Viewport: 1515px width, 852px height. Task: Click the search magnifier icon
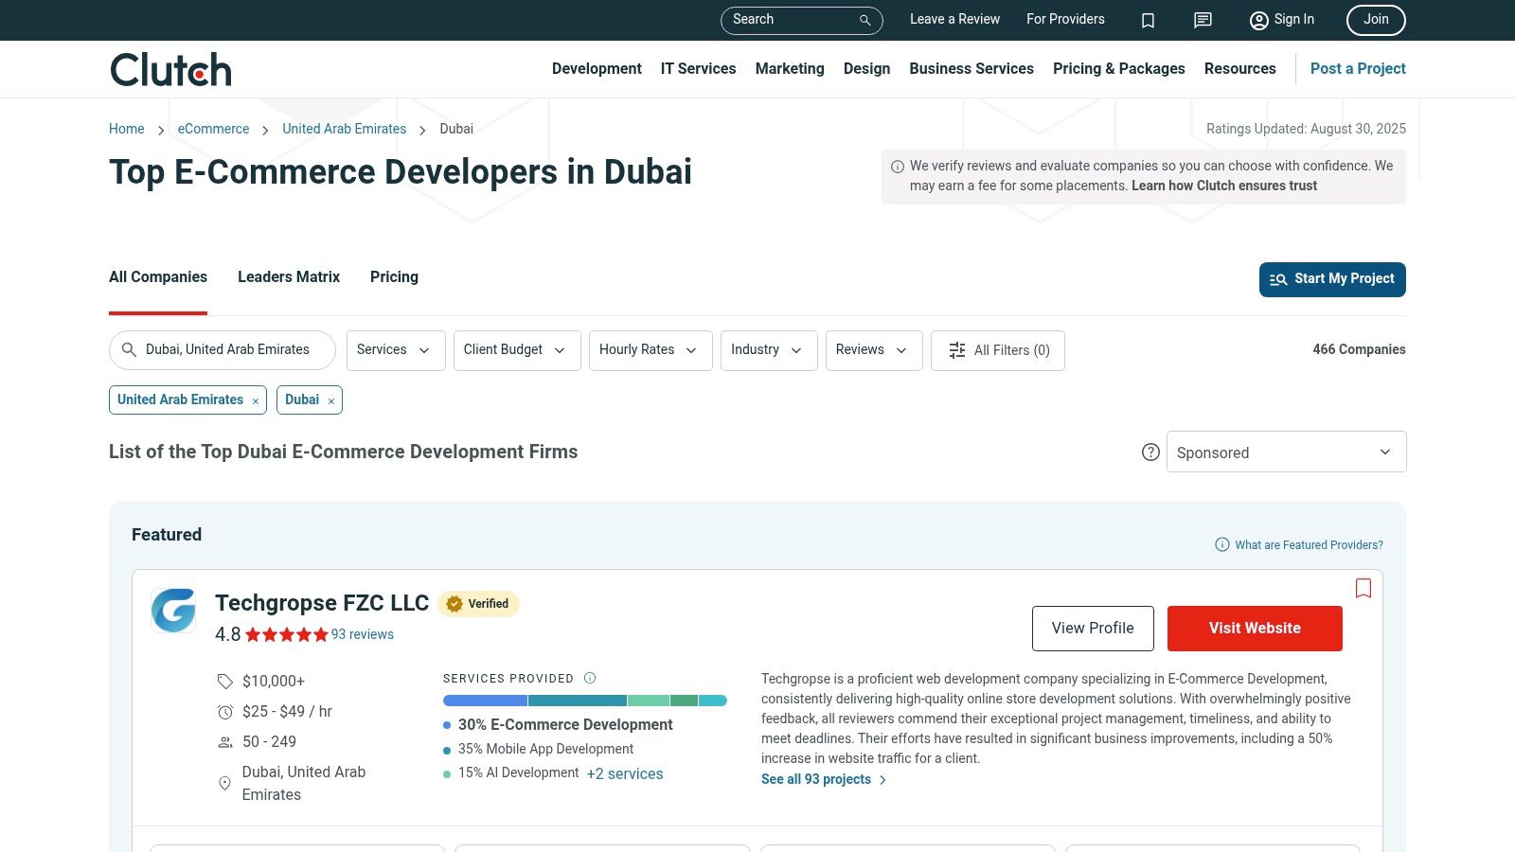tap(863, 20)
